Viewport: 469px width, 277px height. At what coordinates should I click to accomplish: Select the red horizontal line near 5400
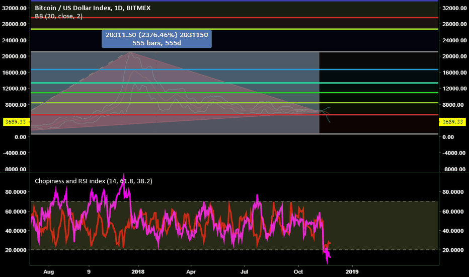click(x=234, y=115)
